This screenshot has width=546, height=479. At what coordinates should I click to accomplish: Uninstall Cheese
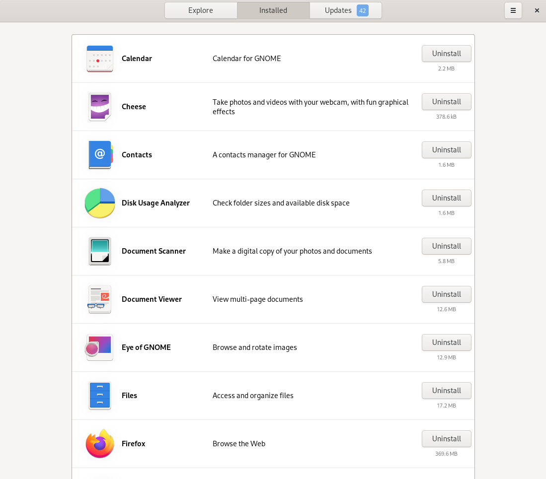[x=447, y=102]
